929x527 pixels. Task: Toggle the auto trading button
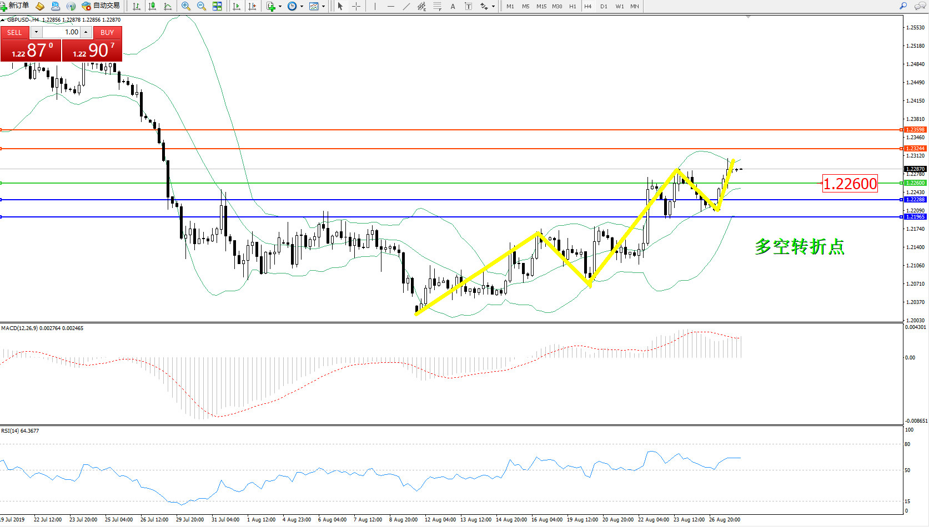tap(101, 6)
